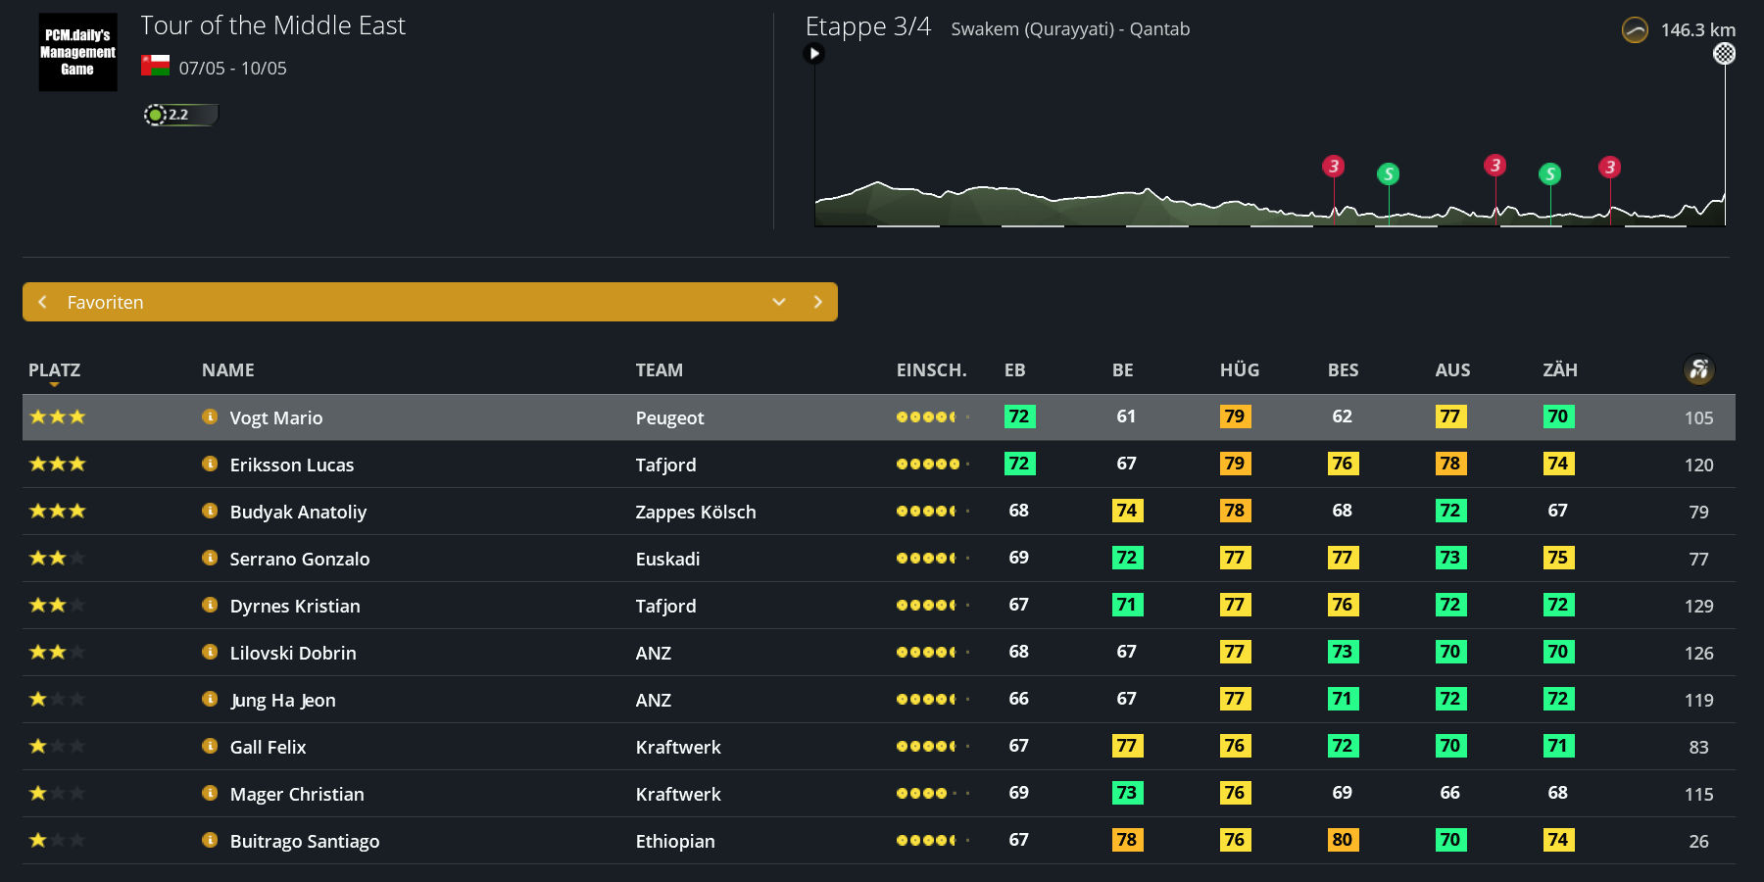Click the first green sprint marker
Screen dimensions: 1764x882
1388,174
